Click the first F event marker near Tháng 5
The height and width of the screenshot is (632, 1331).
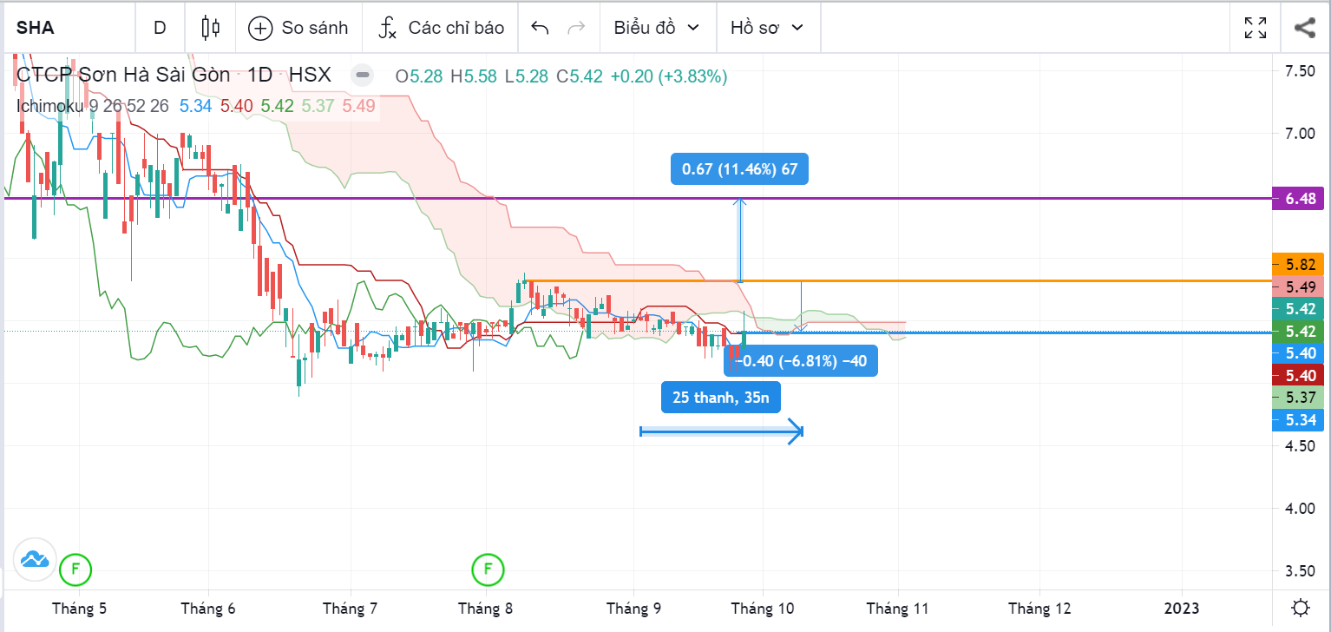pos(75,569)
